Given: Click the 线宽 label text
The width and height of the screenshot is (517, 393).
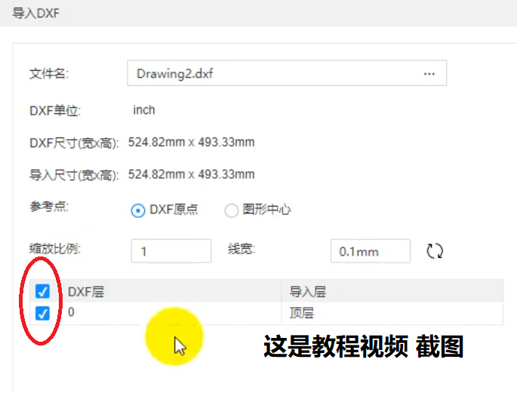Looking at the screenshot, I should coord(242,247).
